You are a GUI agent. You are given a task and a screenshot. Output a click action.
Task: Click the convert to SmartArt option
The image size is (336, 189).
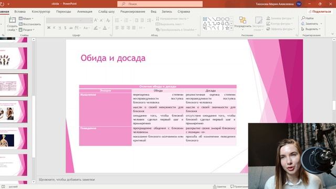[176, 29]
